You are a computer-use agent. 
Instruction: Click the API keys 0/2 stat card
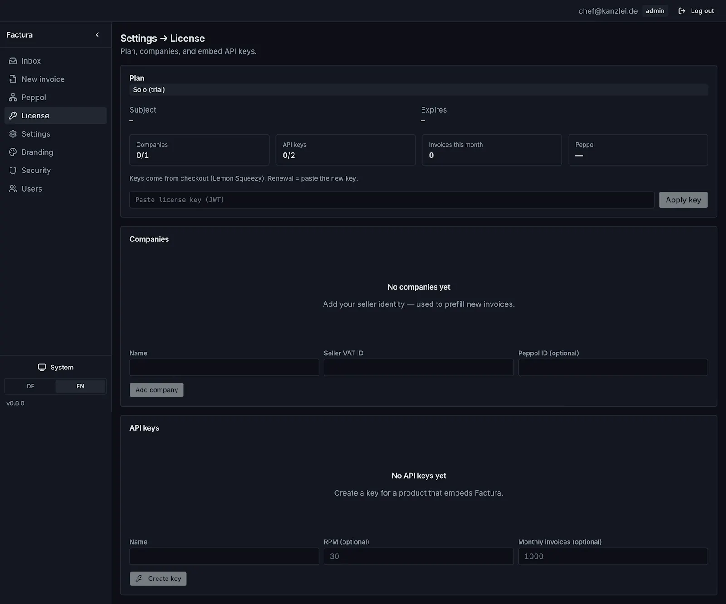coord(345,150)
